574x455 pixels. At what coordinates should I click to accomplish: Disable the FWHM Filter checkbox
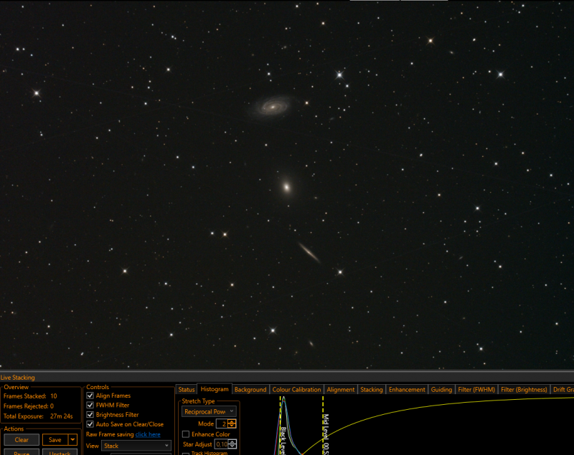90,405
